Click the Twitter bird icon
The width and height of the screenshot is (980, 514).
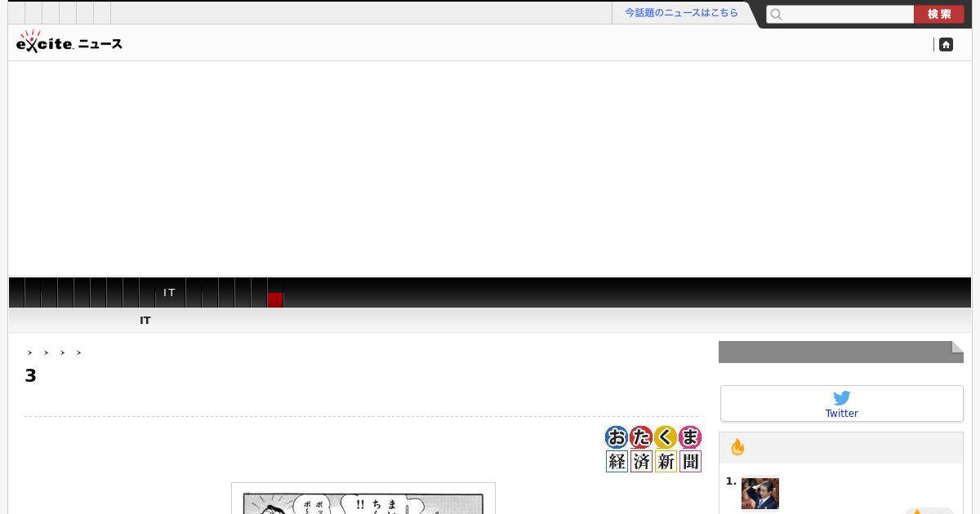point(842,398)
